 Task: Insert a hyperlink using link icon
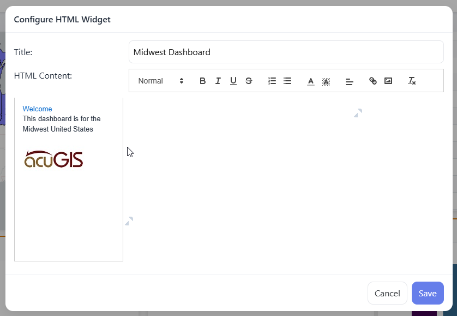coord(373,81)
